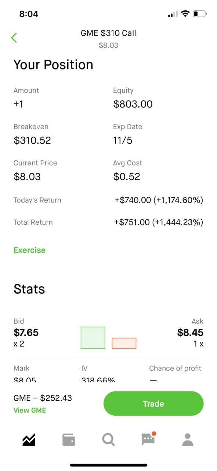Tap the Breakeven $310.52 value
The height and width of the screenshot is (471, 217).
click(32, 140)
